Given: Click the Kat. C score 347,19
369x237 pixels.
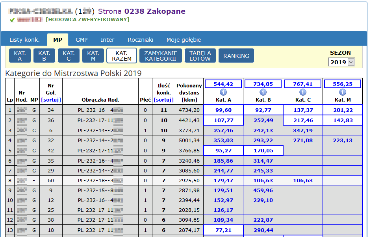Looking at the screenshot, I should (x=303, y=130).
